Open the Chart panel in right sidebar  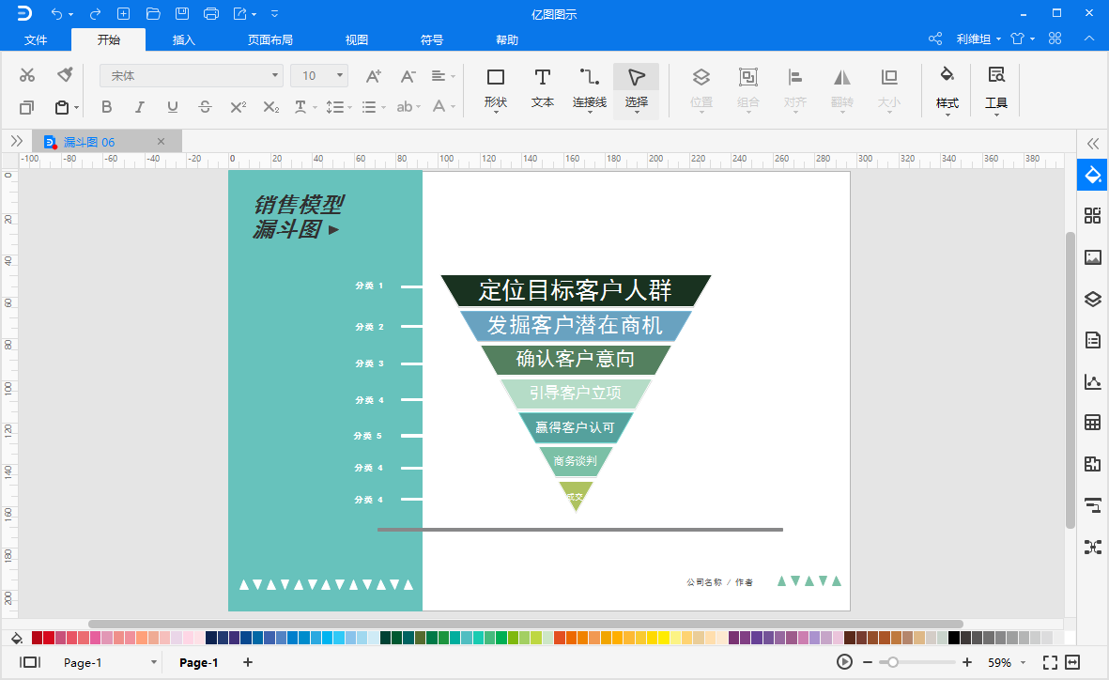click(x=1093, y=381)
